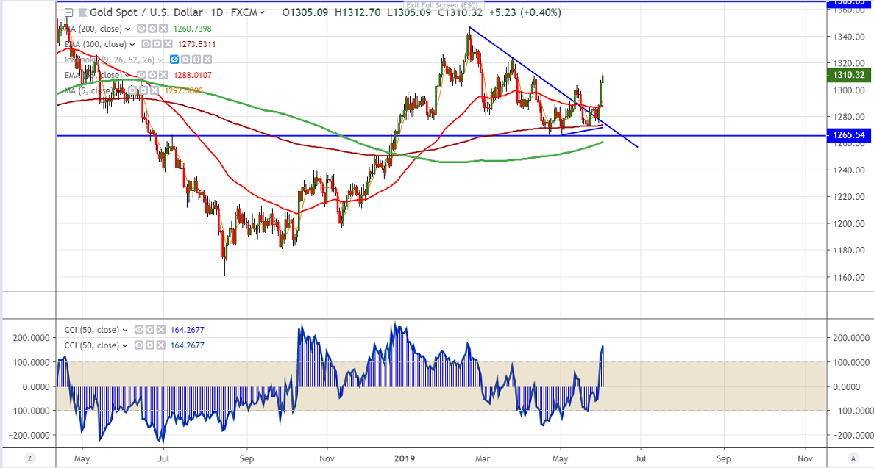This screenshot has height=468, width=874.
Task: Click the change value +5.23 (+0.40%)
Action: tap(525, 12)
